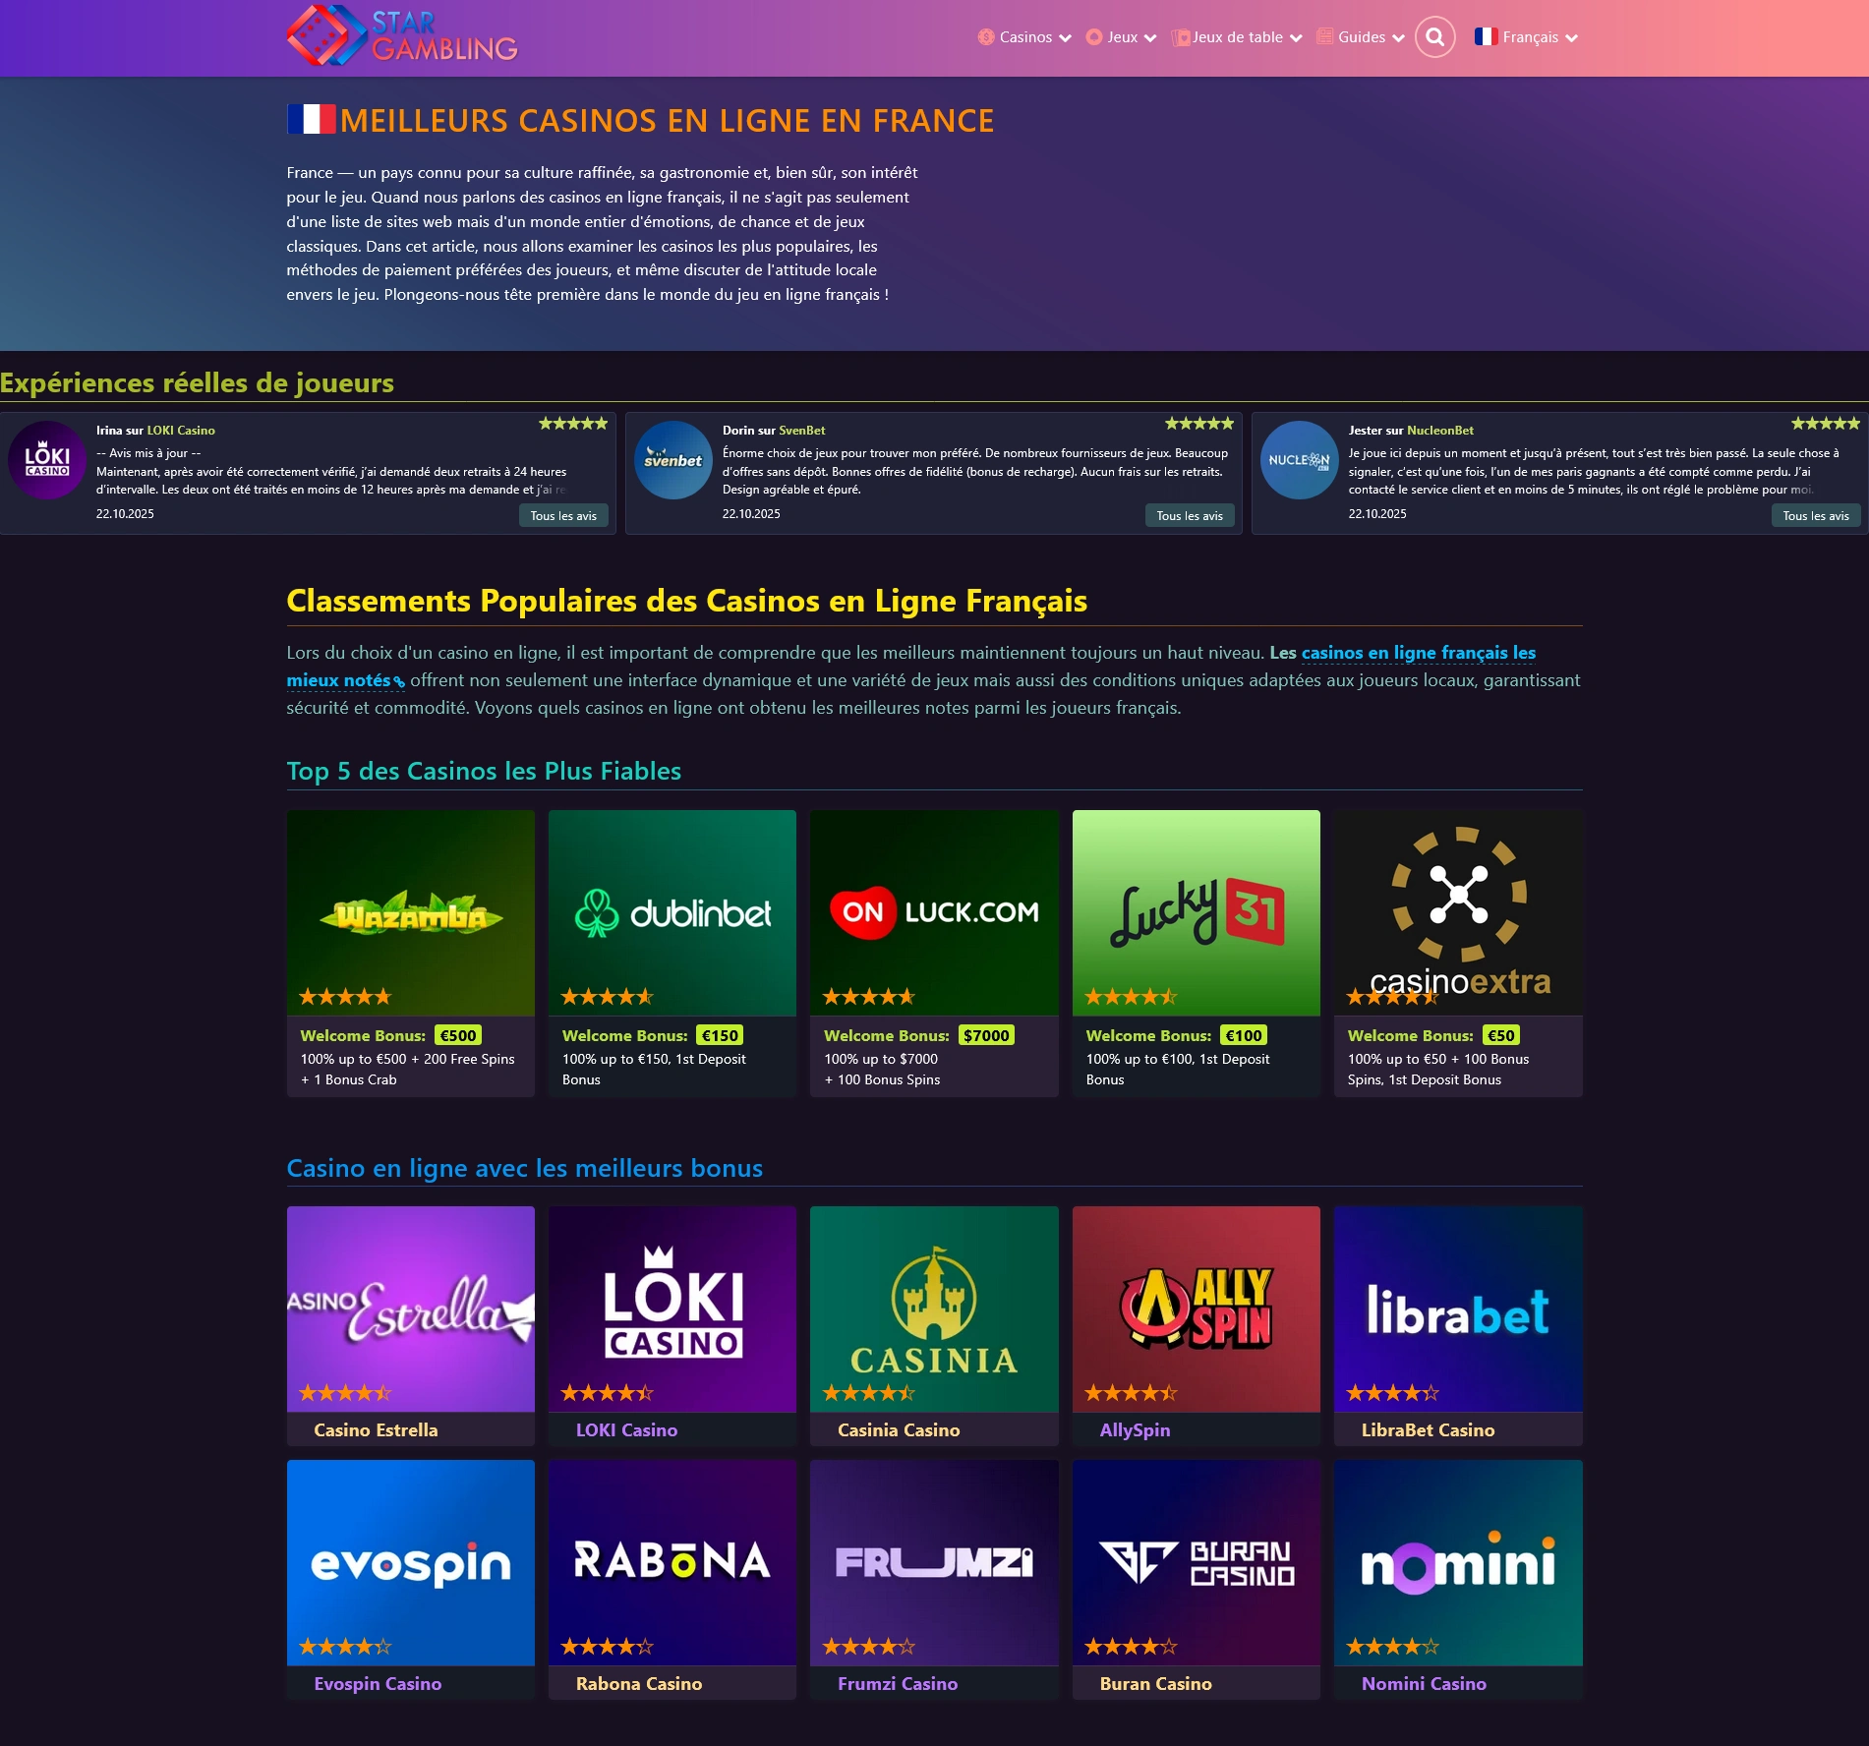Click Tous les avis on Dorin's review

(1190, 516)
